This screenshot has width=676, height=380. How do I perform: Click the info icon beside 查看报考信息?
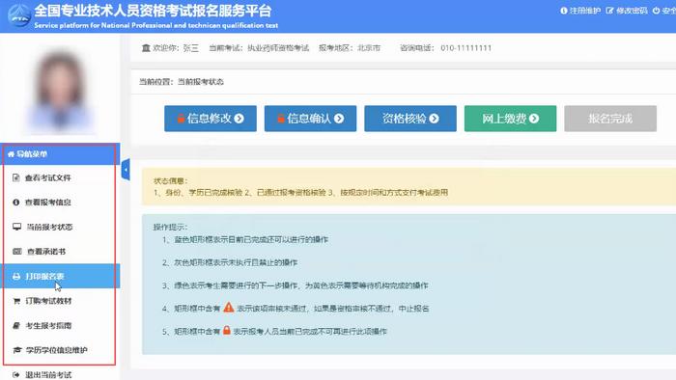click(16, 202)
